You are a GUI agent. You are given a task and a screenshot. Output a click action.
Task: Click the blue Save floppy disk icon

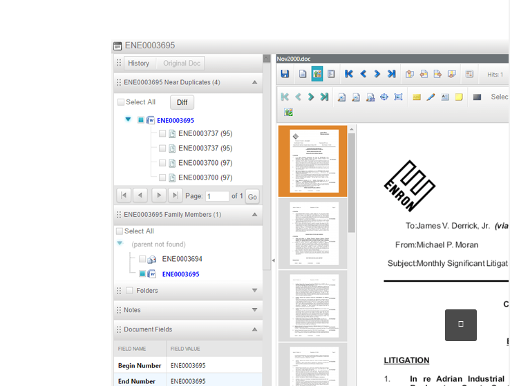(285, 74)
